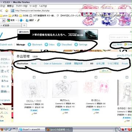Check the box above ひじりん！(ラフ)
The height and width of the screenshot is (132, 132).
[34, 77]
